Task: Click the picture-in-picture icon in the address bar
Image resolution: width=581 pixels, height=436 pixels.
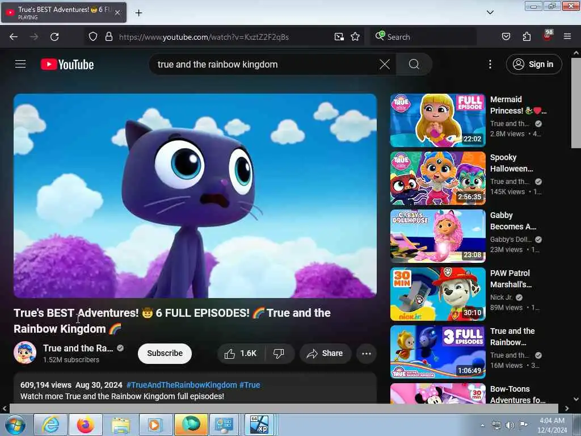Action: (339, 36)
